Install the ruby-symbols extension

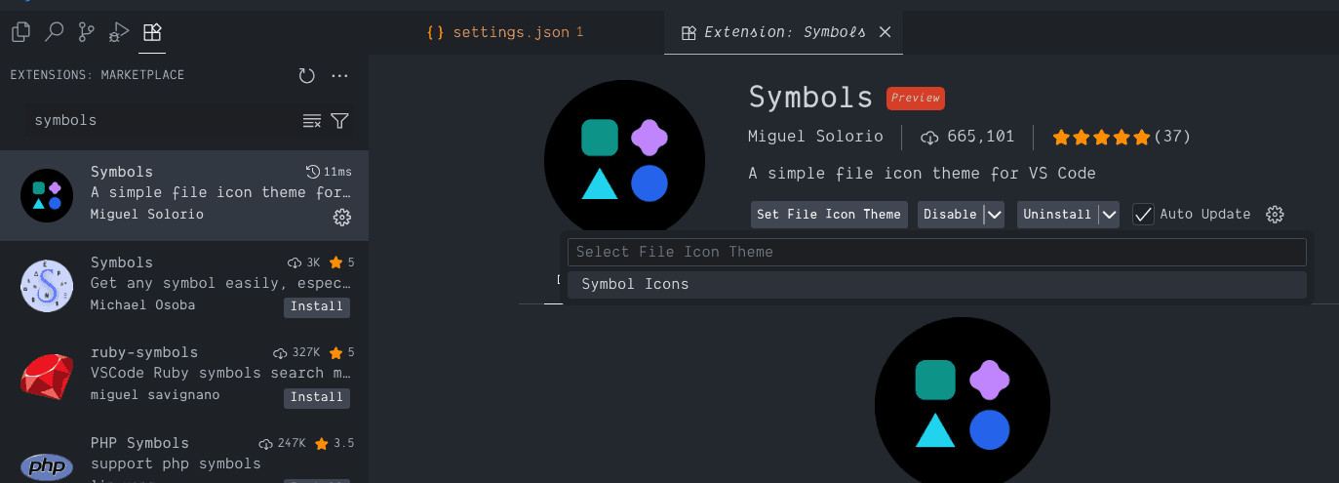(x=317, y=397)
